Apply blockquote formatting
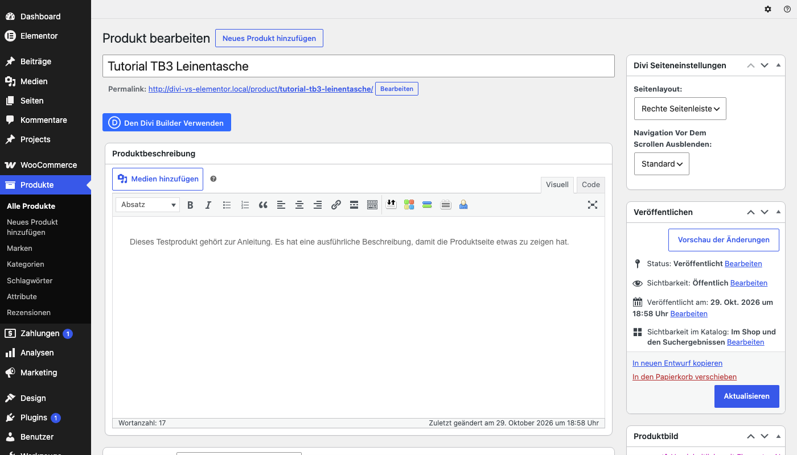This screenshot has height=455, width=797. [x=263, y=205]
